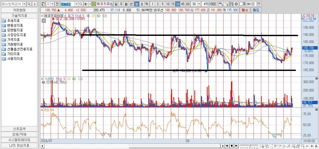Click the speaker sound alert icon
The width and height of the screenshot is (319, 149).
(86, 4)
